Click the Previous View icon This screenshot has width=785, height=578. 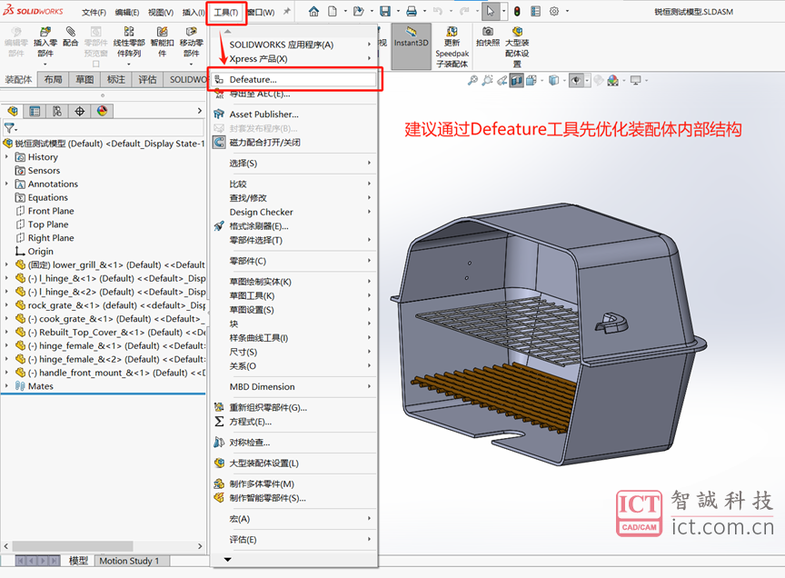(502, 80)
